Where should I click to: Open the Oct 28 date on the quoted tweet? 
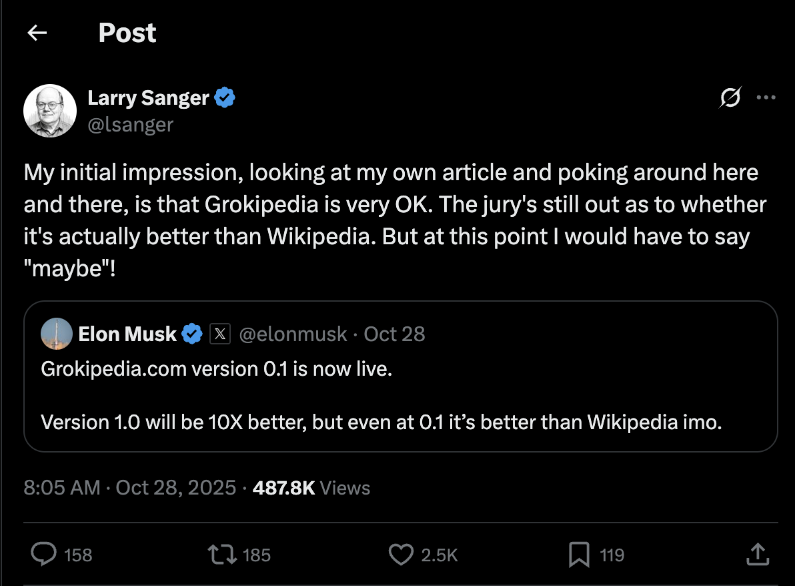pyautogui.click(x=394, y=334)
